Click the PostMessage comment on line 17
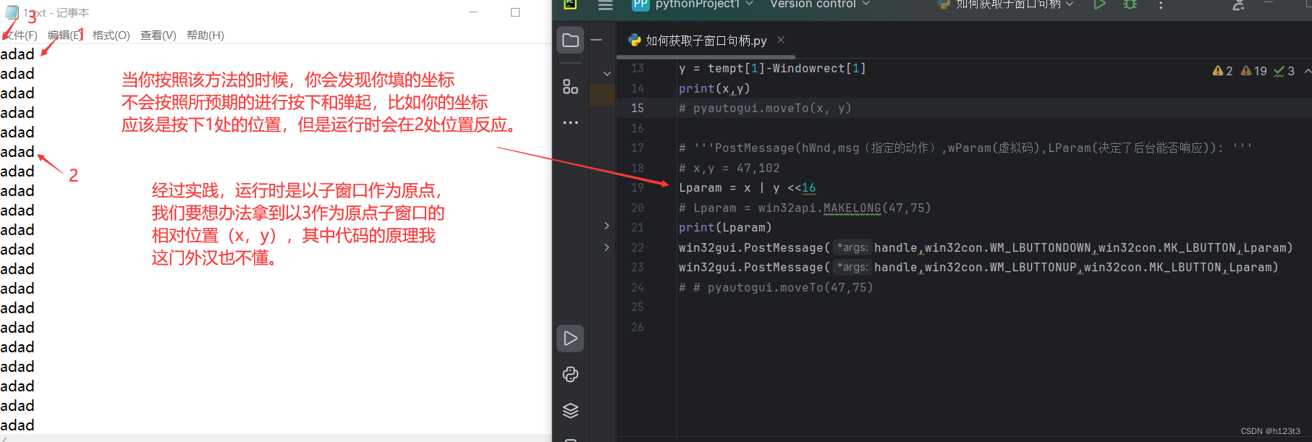Viewport: 1312px width, 442px height. coord(965,148)
